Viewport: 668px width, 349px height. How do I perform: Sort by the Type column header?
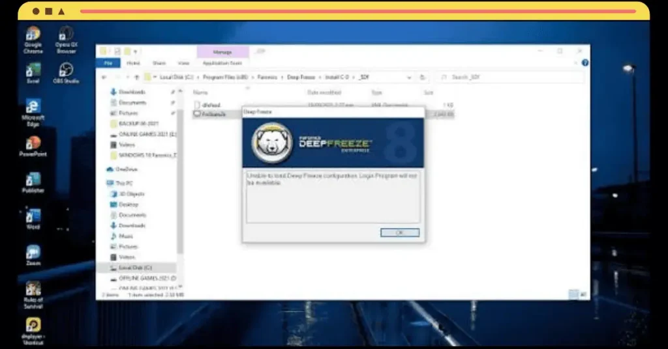376,92
